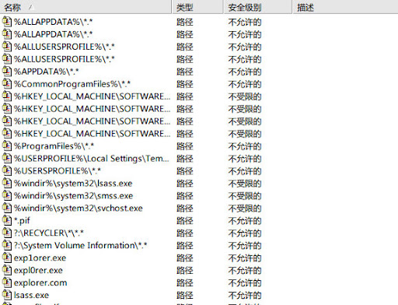The width and height of the screenshot is (398, 305).
Task: Click 不允许的 in the explorer.com row
Action: click(x=245, y=283)
